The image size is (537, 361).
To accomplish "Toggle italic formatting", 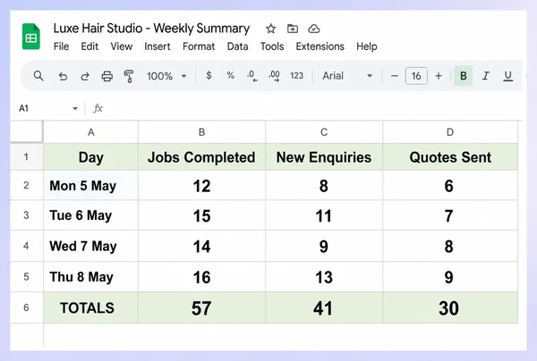I will click(485, 76).
